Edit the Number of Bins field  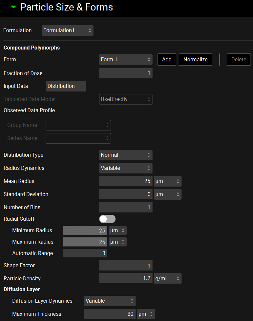pyautogui.click(x=126, y=208)
